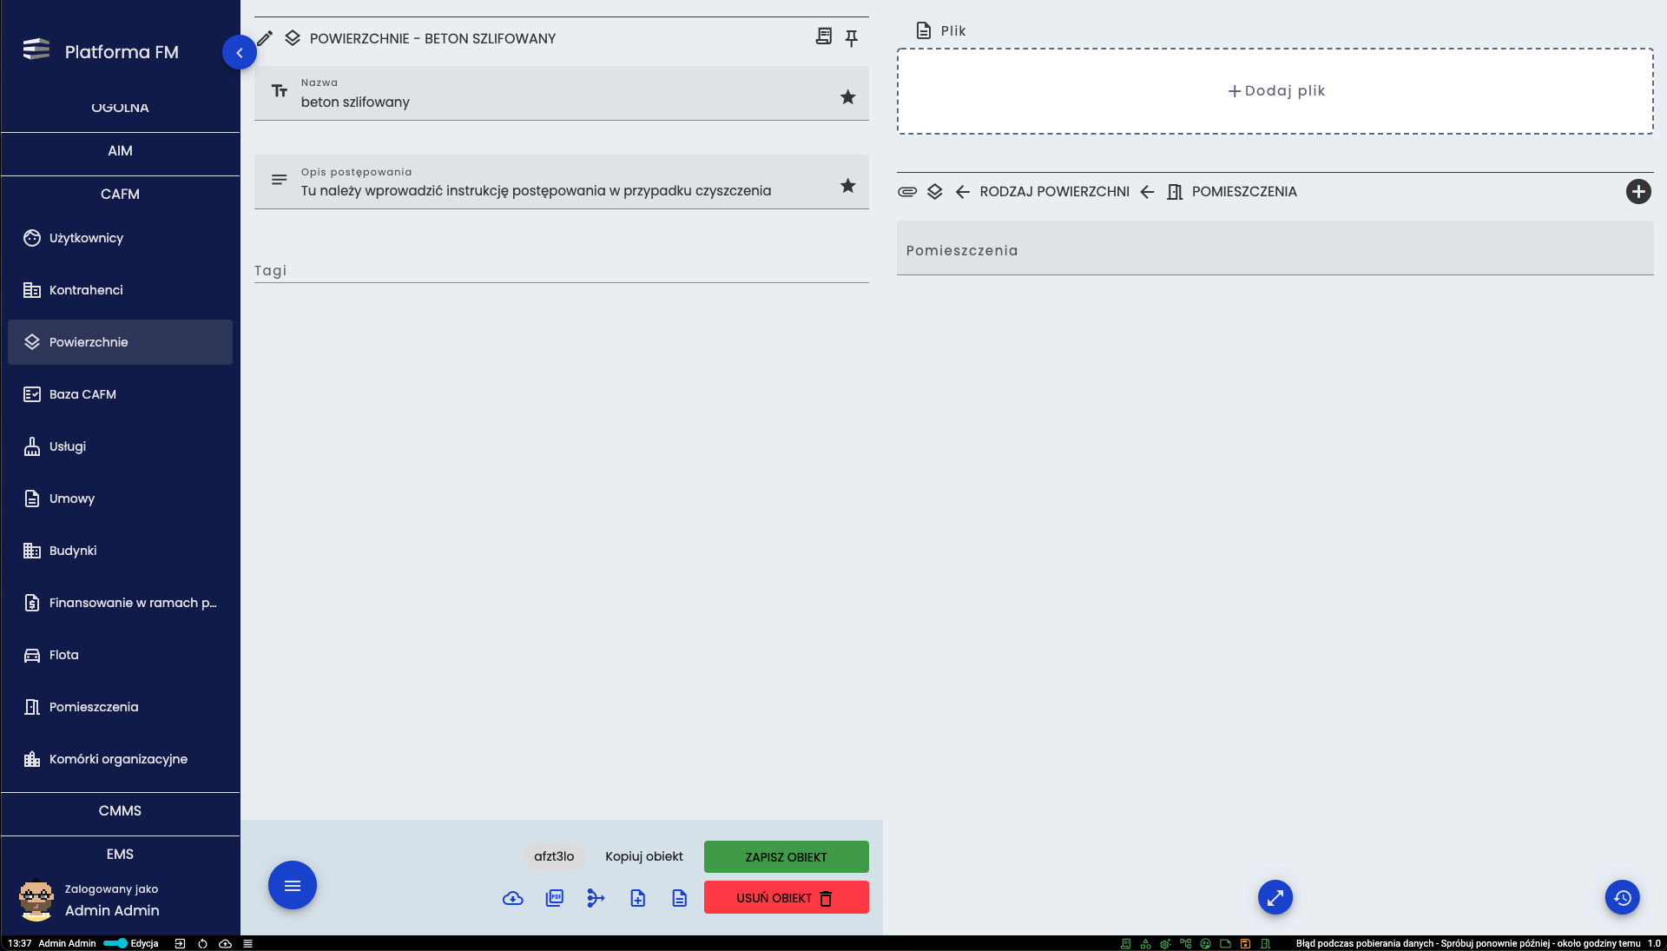Image resolution: width=1667 pixels, height=951 pixels.
Task: Open Usługi in the sidebar
Action: point(120,446)
